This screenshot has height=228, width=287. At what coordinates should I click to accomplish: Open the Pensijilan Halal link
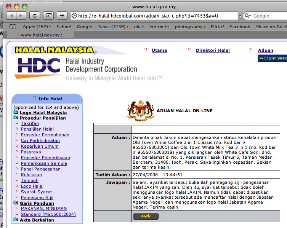point(37,129)
